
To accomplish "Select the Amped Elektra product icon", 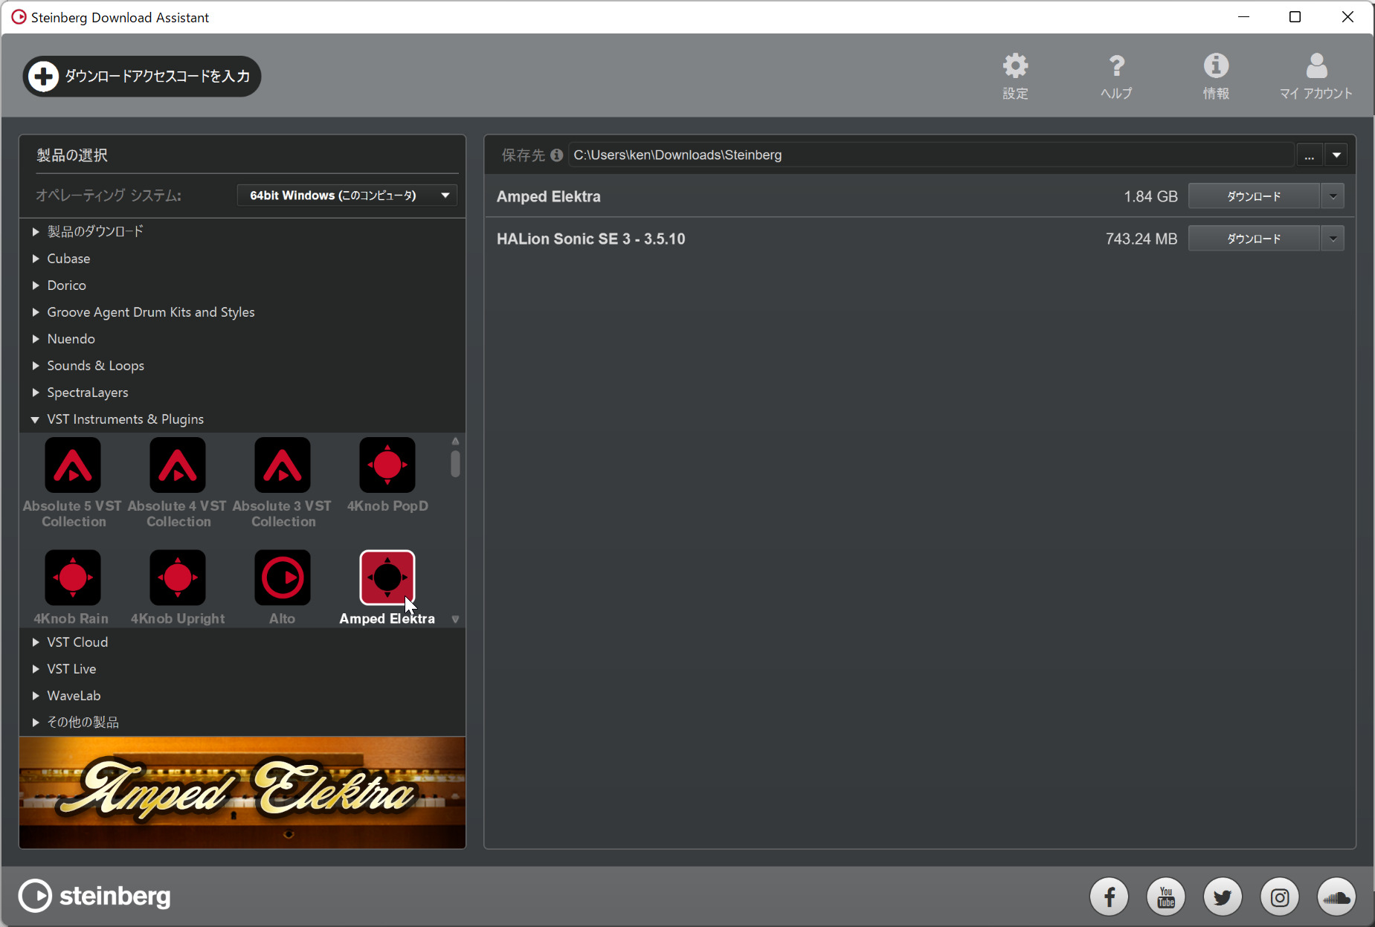I will point(387,578).
